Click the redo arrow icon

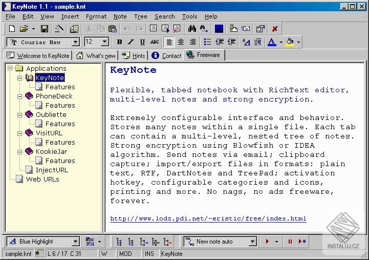click(x=139, y=29)
